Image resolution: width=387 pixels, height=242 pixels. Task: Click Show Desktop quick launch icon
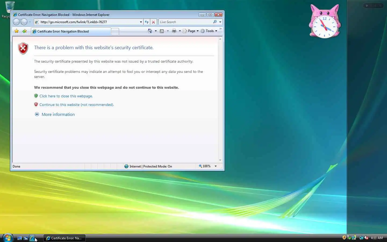(x=20, y=238)
